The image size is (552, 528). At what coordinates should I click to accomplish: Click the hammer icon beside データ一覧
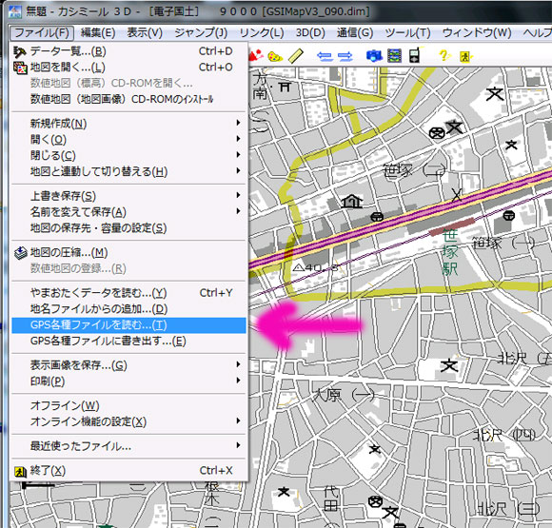(x=20, y=51)
